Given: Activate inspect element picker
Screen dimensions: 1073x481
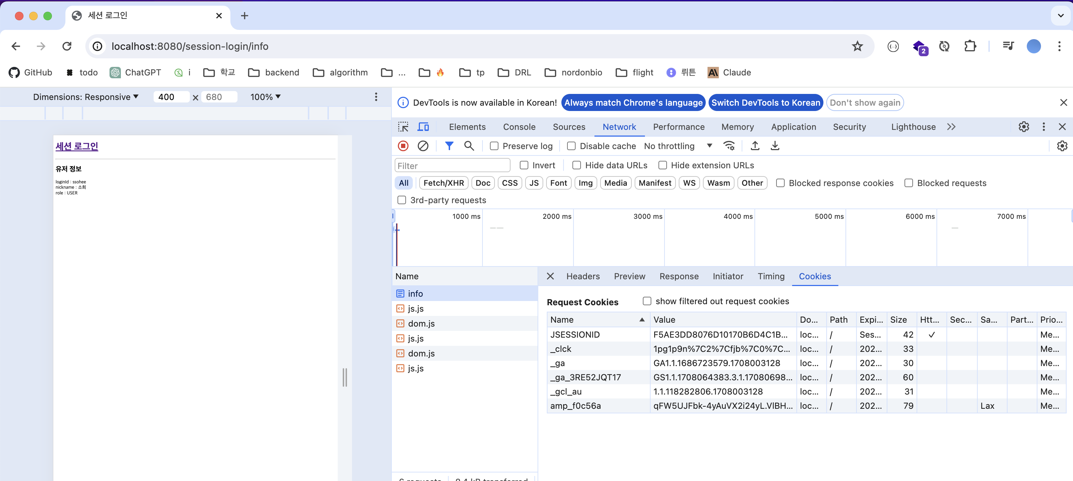Looking at the screenshot, I should click(x=403, y=127).
